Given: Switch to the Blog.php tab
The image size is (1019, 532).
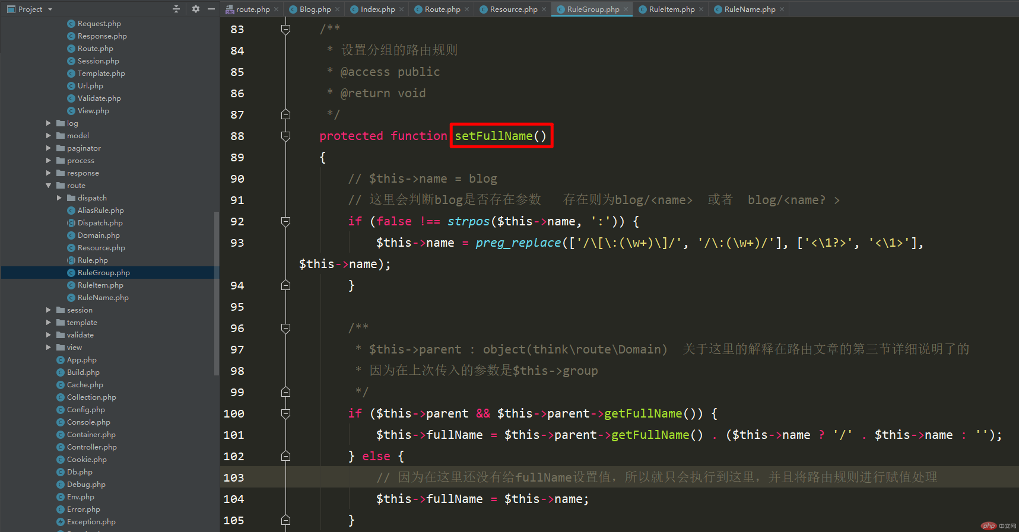Looking at the screenshot, I should 315,9.
